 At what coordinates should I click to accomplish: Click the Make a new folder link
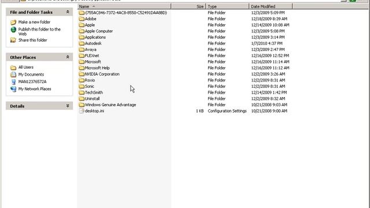[x=35, y=22]
